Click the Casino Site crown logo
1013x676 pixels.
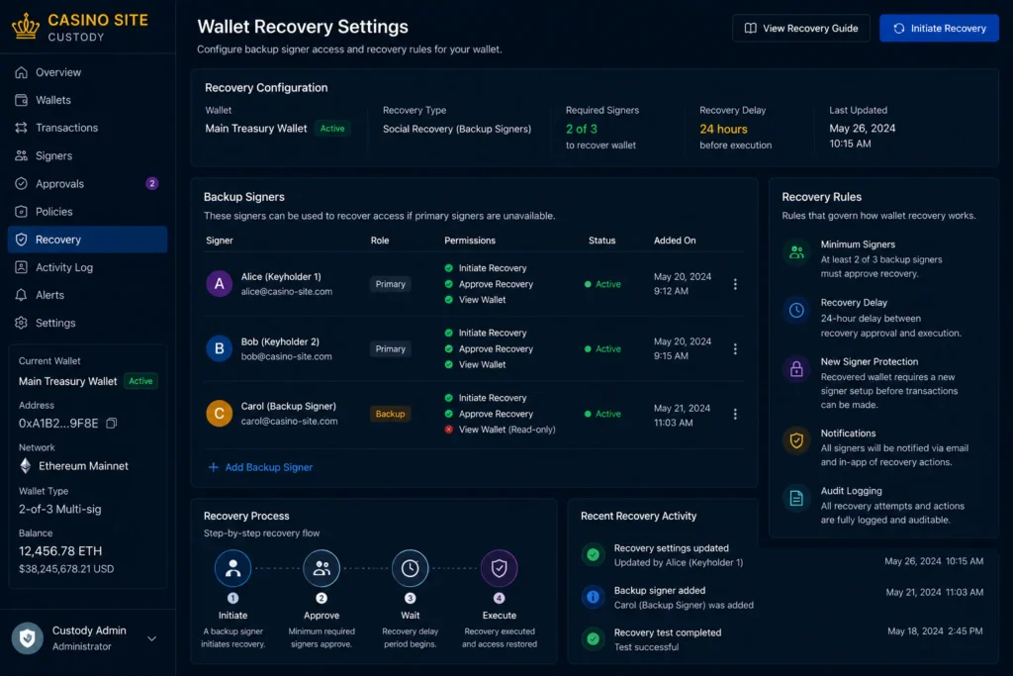26,27
